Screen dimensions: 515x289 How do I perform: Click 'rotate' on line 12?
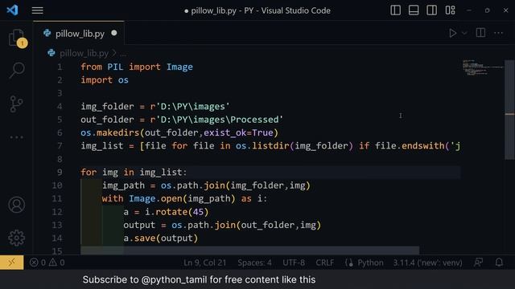point(171,212)
